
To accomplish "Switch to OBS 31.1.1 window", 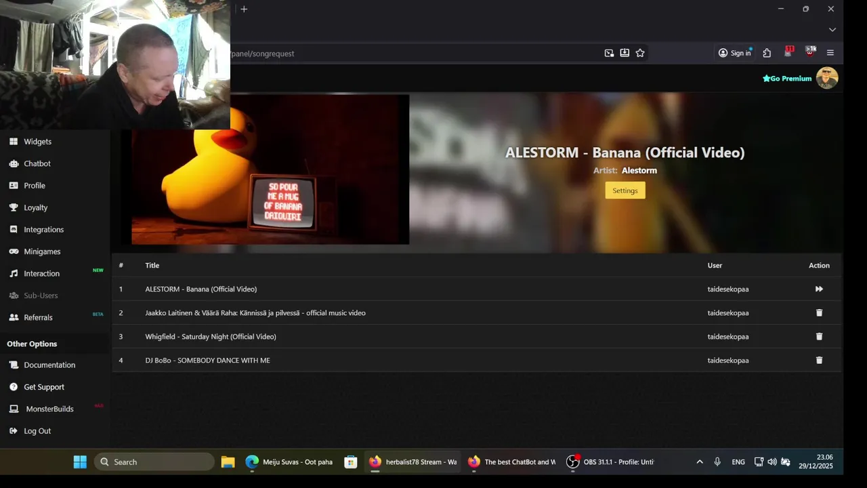I will point(610,462).
